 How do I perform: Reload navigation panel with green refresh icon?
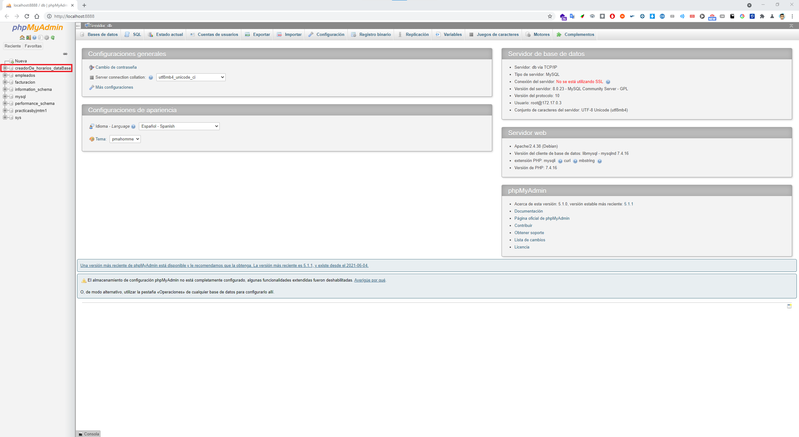pyautogui.click(x=53, y=37)
